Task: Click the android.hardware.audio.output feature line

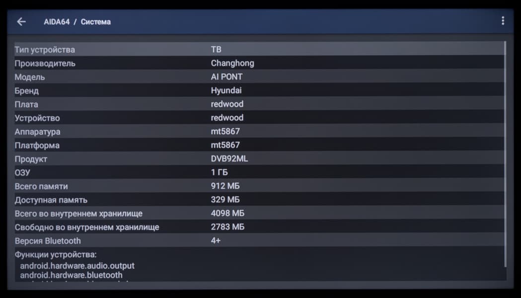Action: (x=77, y=266)
